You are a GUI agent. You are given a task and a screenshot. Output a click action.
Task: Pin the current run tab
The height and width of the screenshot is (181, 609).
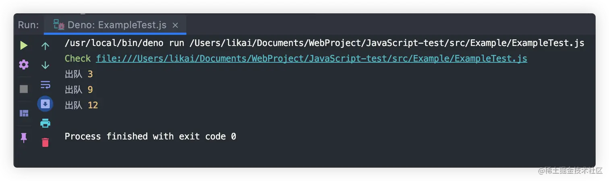coord(24,138)
